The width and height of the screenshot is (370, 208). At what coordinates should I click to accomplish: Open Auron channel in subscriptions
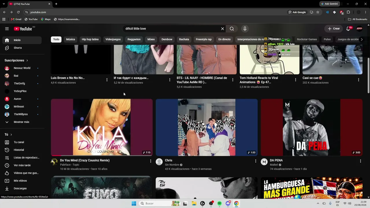point(22,99)
